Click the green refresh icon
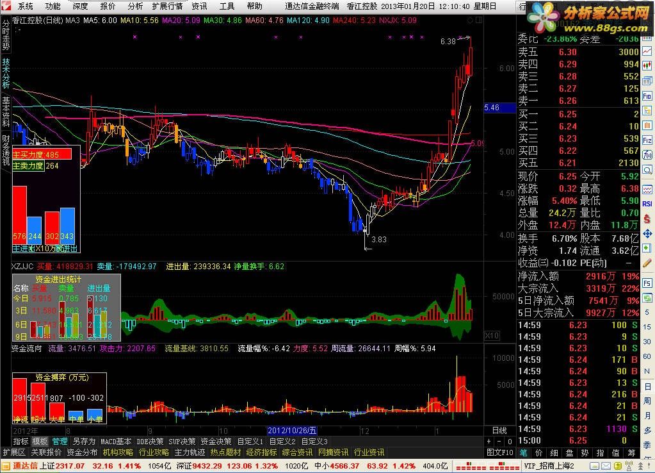The width and height of the screenshot is (655, 473). tap(647, 298)
